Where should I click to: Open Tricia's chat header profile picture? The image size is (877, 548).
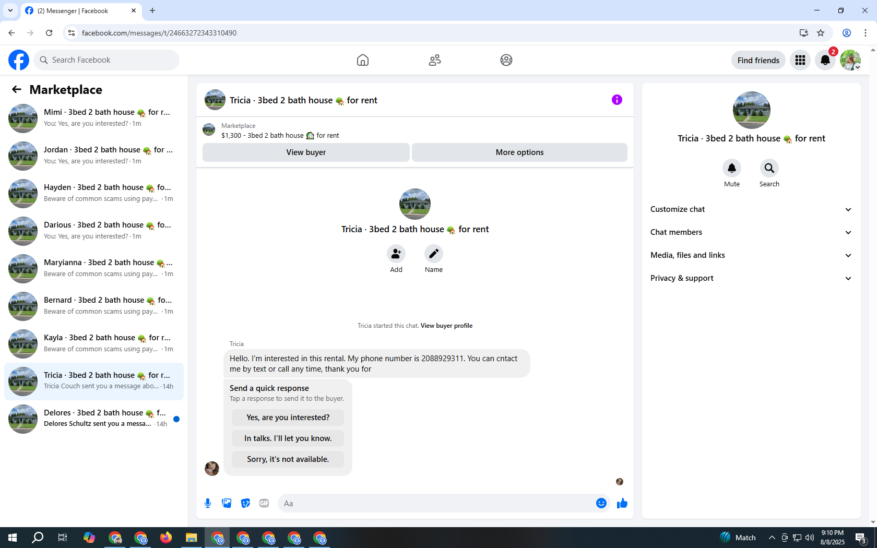(215, 100)
